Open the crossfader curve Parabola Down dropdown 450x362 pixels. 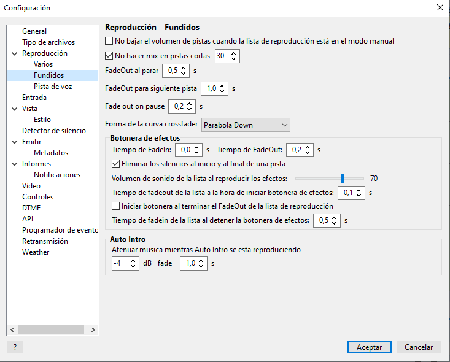click(246, 125)
